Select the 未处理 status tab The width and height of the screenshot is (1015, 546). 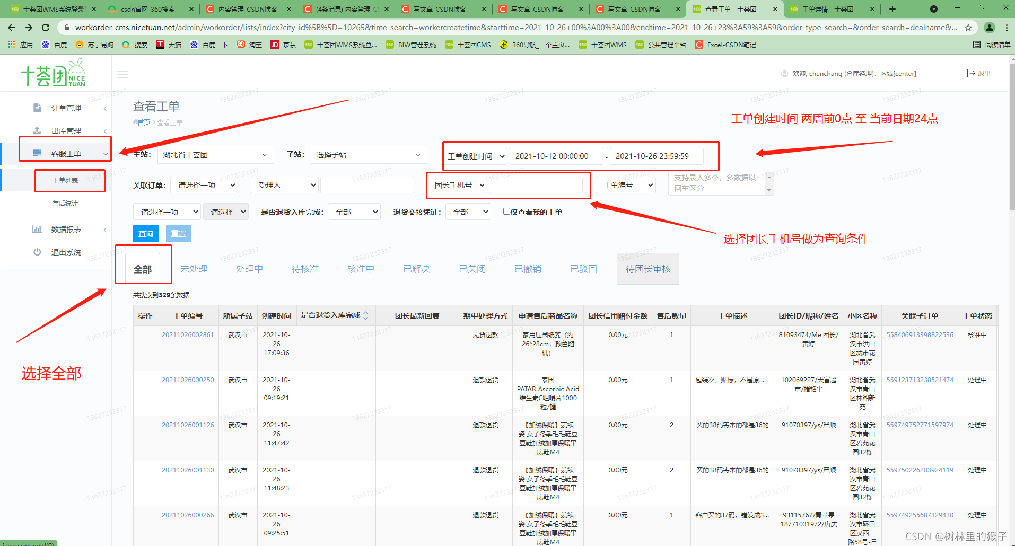194,269
